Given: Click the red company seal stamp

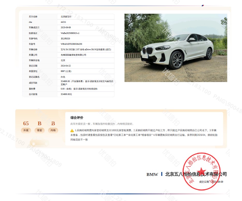Looking at the screenshot, I should pos(201,172).
